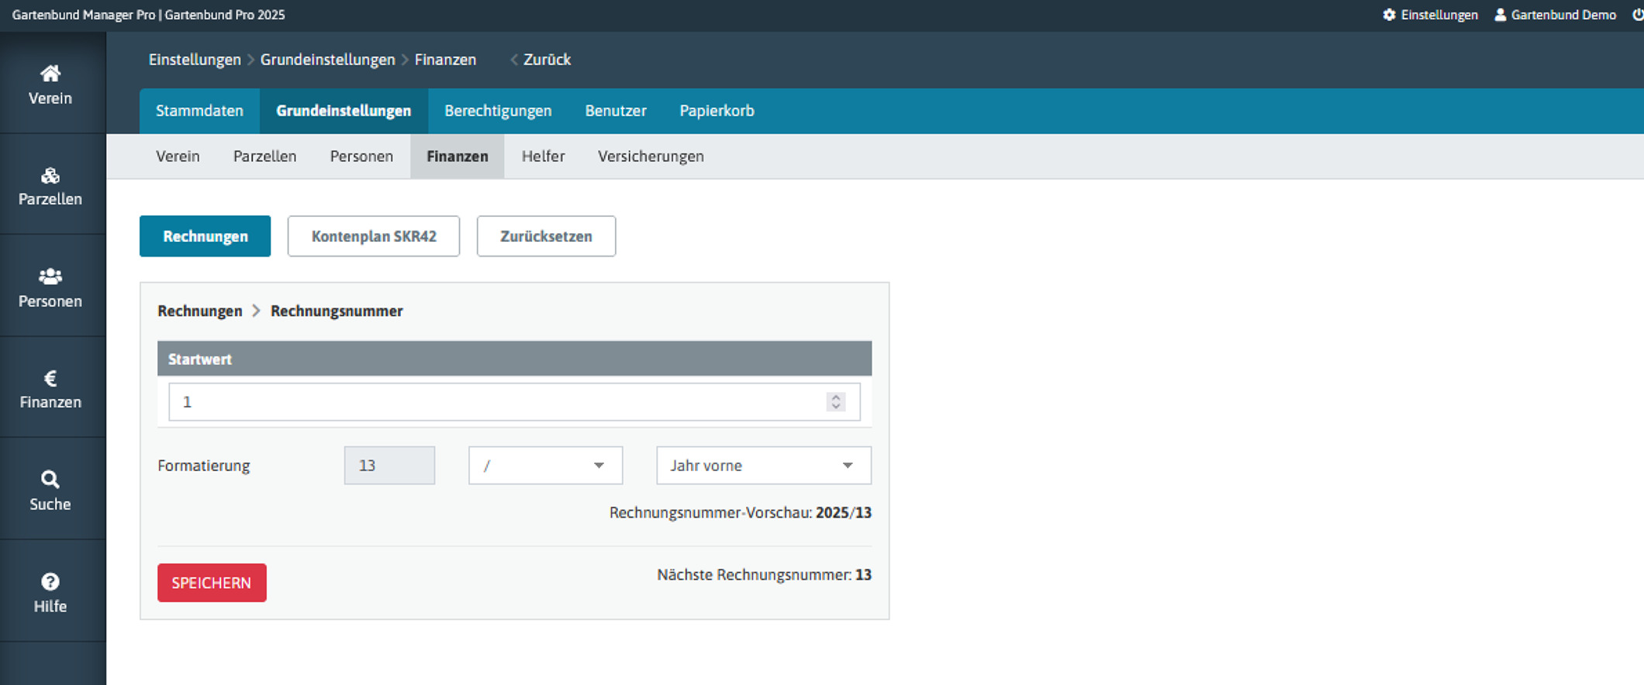Click the Formatierung number field showing 13
Screen dimensions: 1644x685
tap(389, 466)
